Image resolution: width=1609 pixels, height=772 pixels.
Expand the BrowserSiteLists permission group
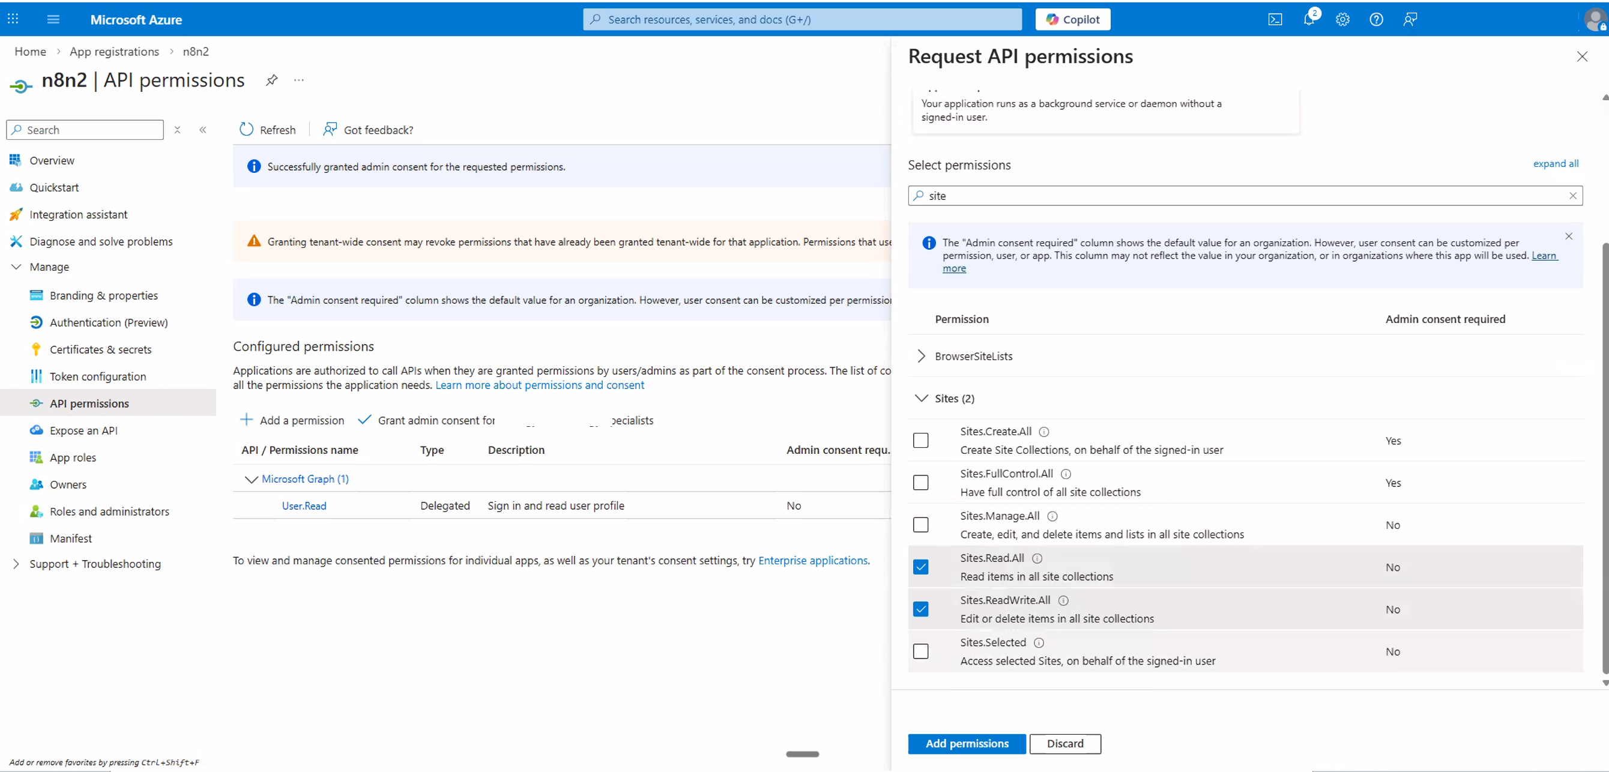921,356
